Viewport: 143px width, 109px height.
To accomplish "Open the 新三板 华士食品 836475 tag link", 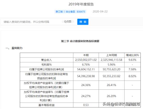I will [70, 12].
